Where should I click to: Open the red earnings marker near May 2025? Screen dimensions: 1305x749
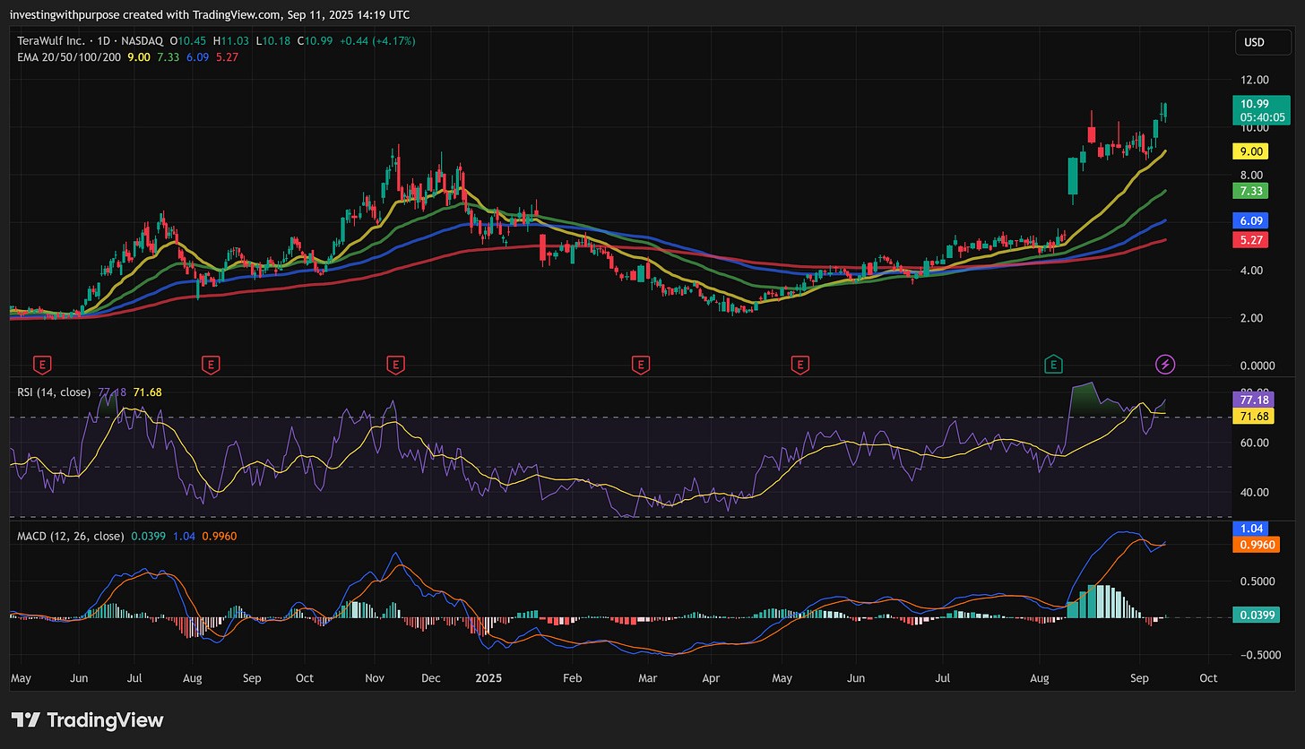tap(799, 364)
